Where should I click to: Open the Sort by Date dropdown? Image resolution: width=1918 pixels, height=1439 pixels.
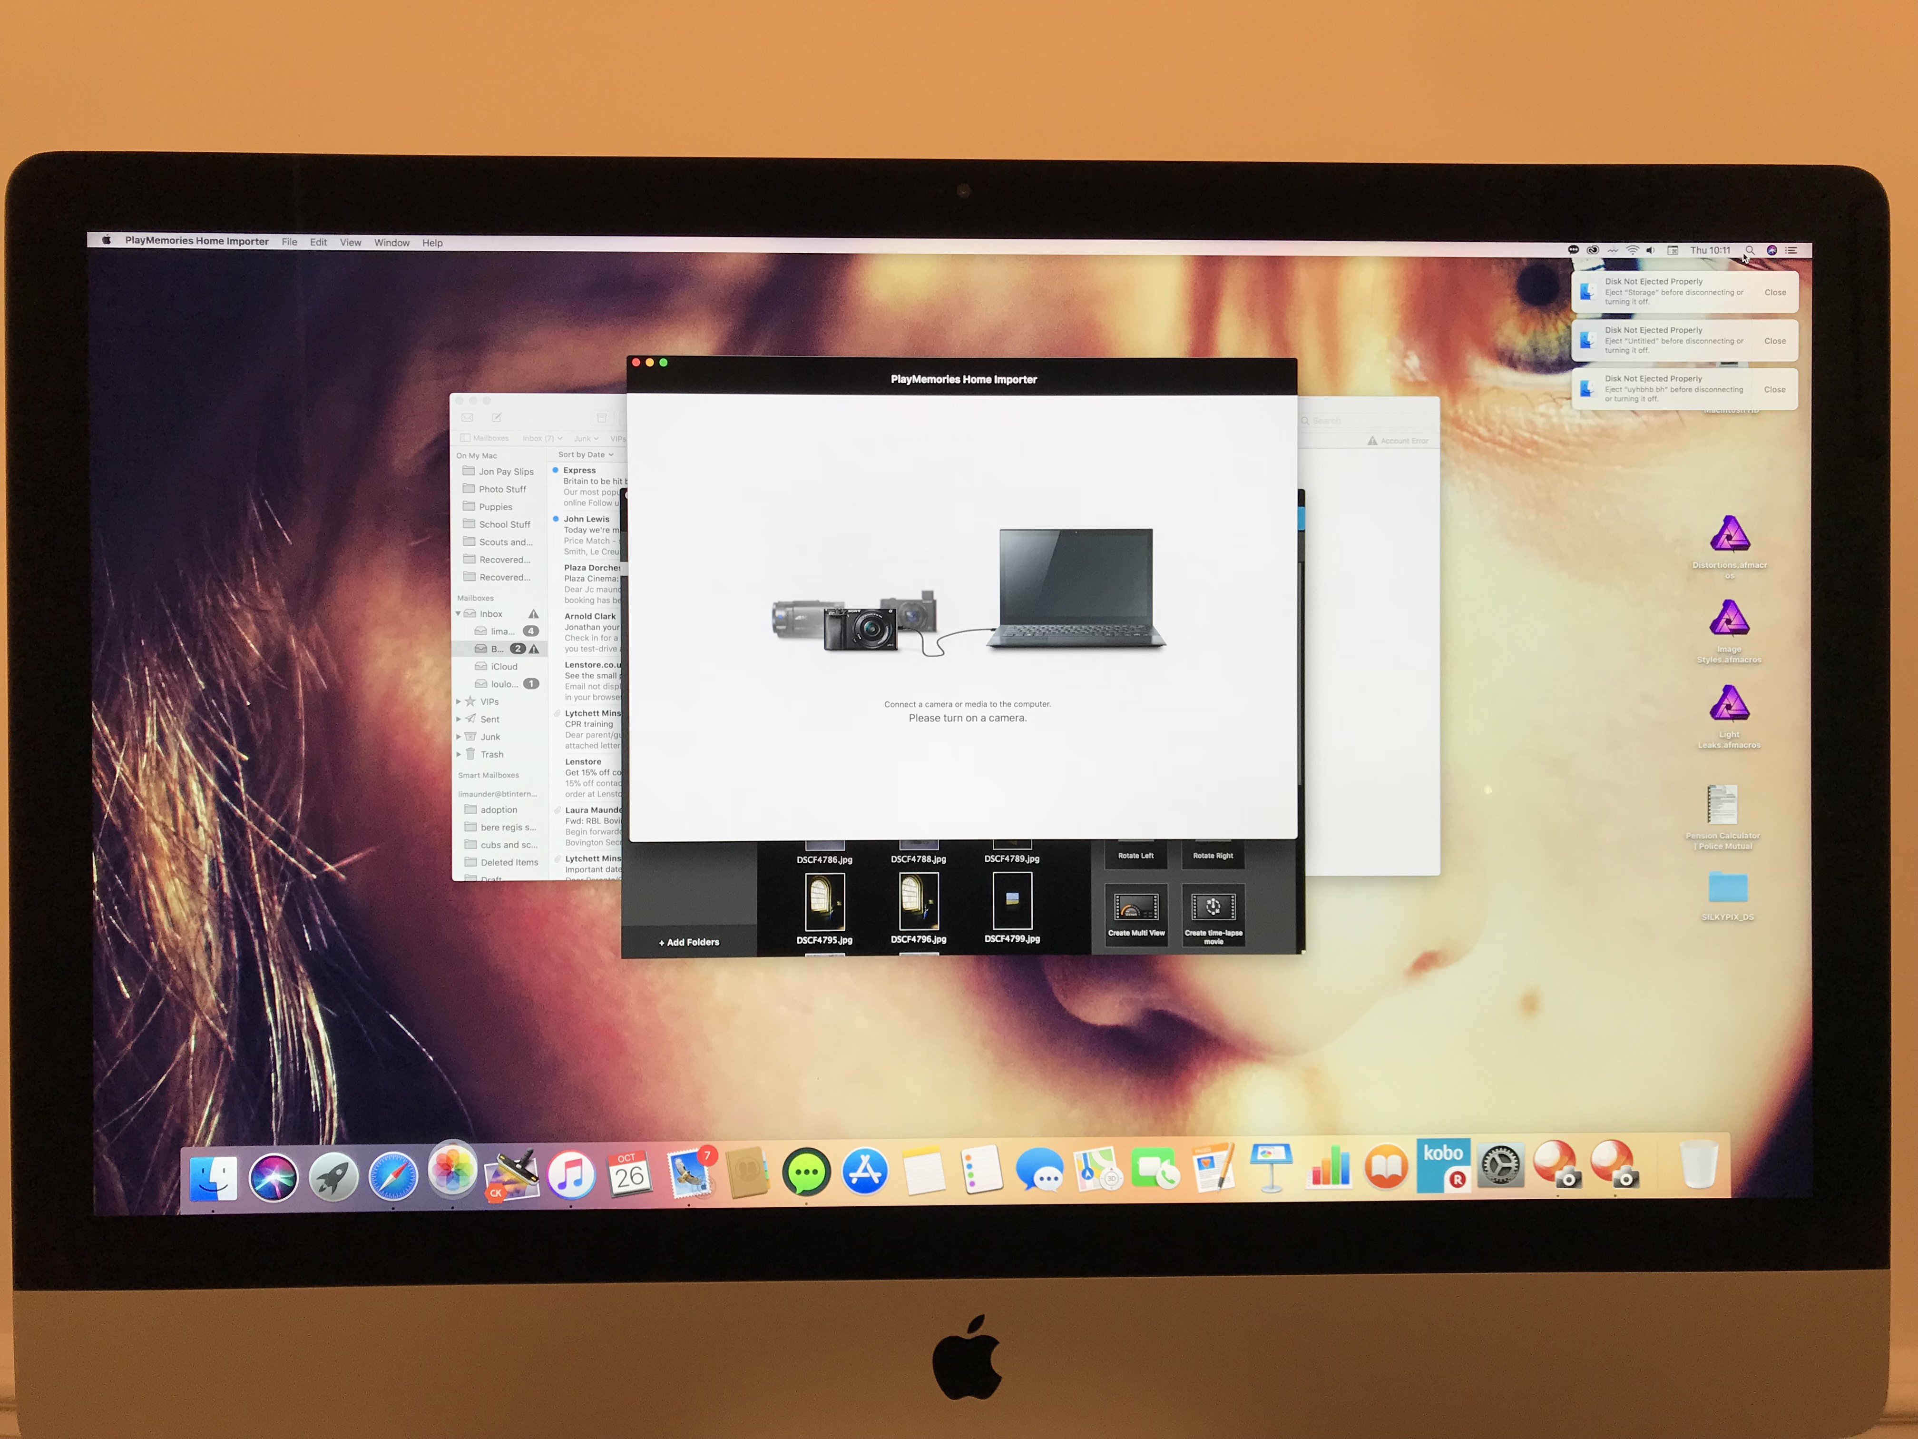pyautogui.click(x=585, y=454)
